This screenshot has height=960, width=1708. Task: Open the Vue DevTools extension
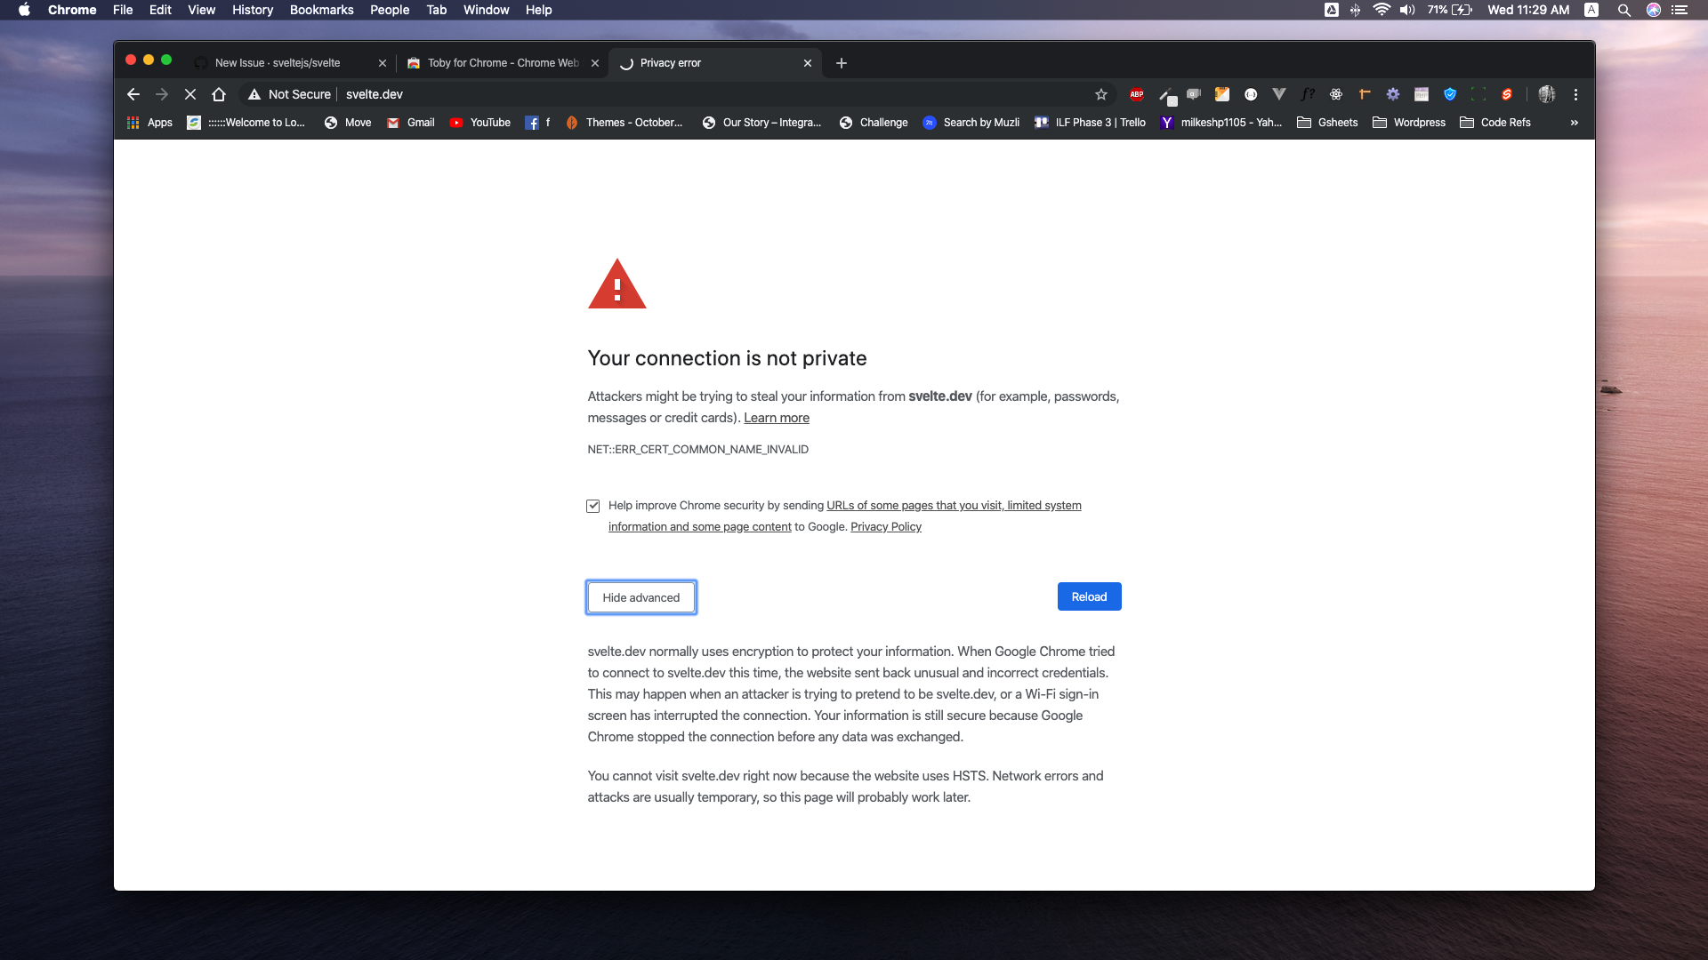click(1279, 94)
